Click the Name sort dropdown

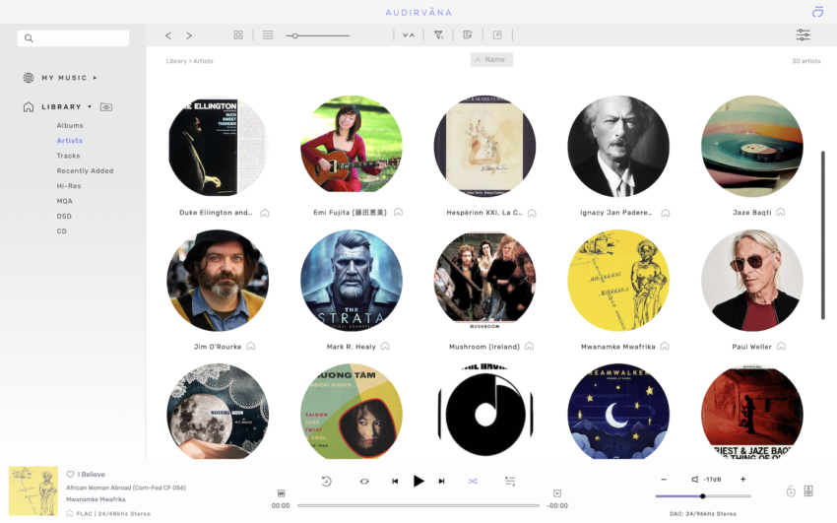click(491, 60)
